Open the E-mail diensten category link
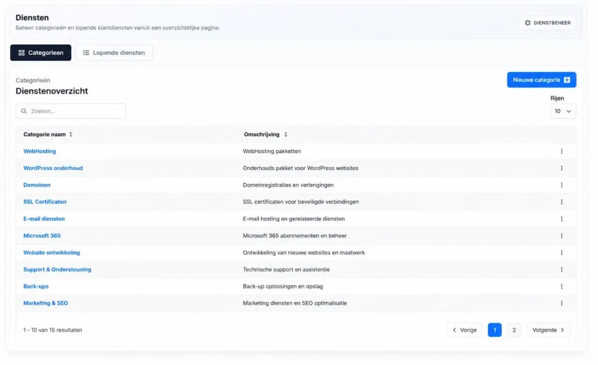The width and height of the screenshot is (598, 365). tap(44, 219)
